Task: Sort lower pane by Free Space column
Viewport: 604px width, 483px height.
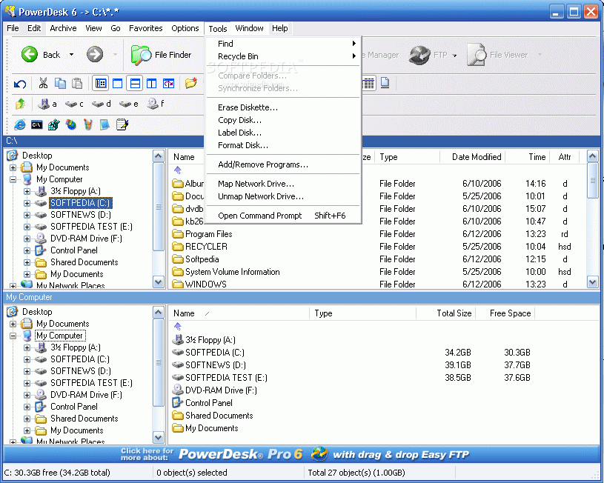Action: (505, 313)
